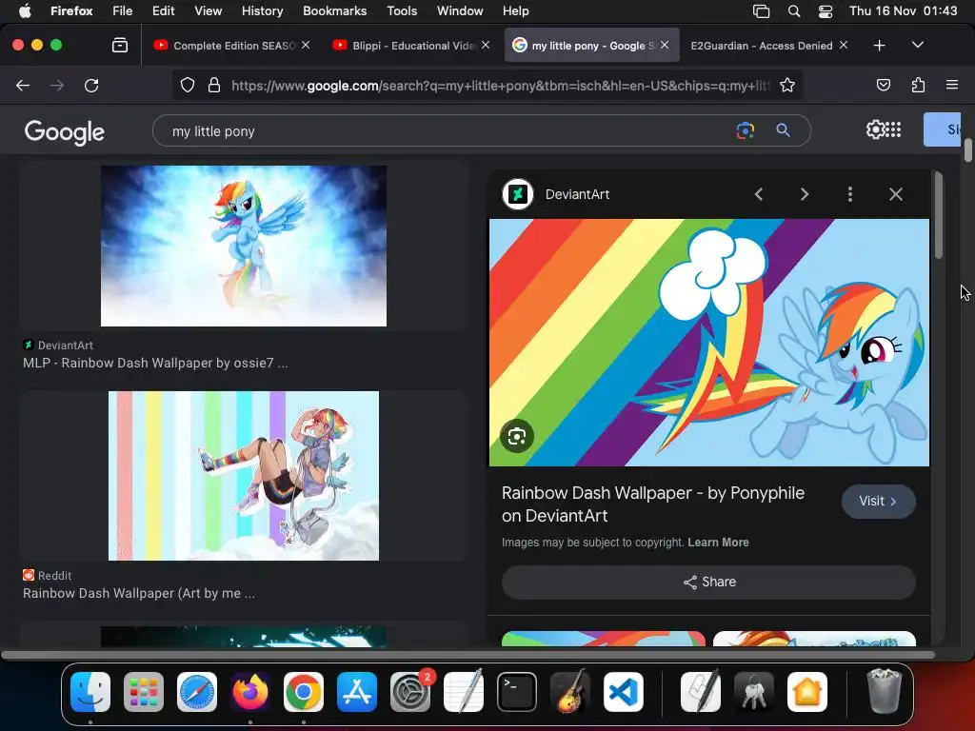Image resolution: width=975 pixels, height=731 pixels.
Task: Open the tracking protection shield icon
Action: coord(188,85)
